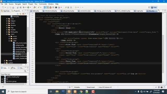The image size is (167, 94).
Task: Click the External Tools briefcase icon
Action: pos(34,7)
